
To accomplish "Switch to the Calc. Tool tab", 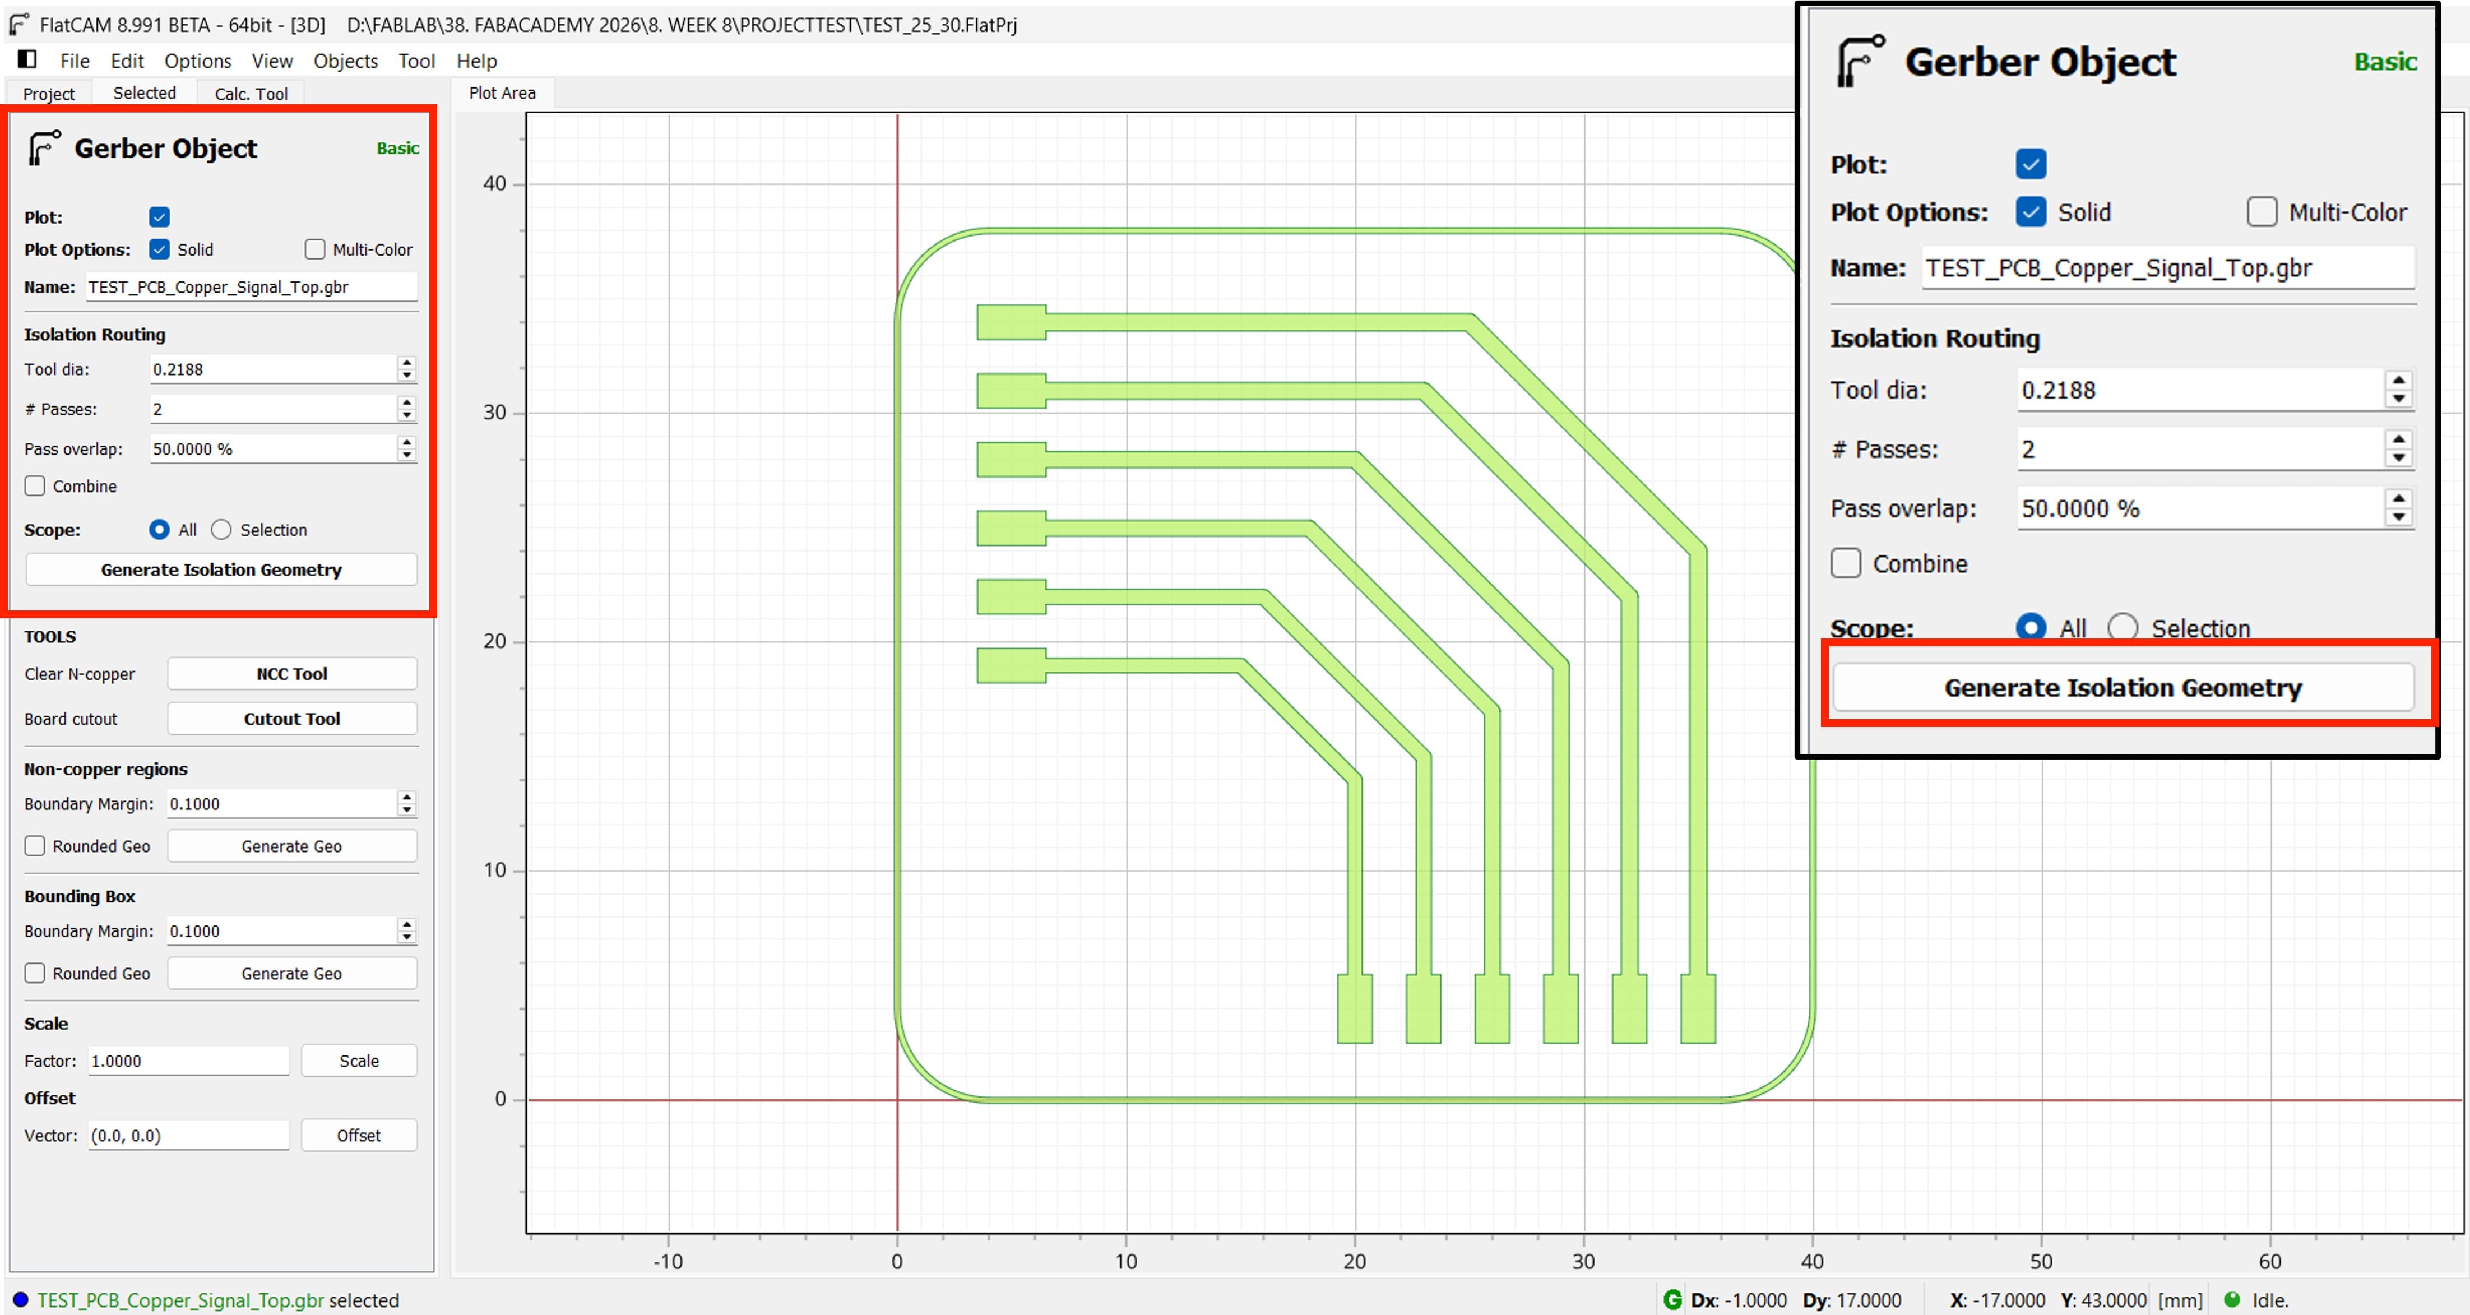I will click(251, 93).
